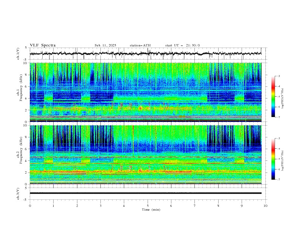Screen dimensions: 299x231
Task: Click time axis tick label "2"
Action: (x=77, y=206)
